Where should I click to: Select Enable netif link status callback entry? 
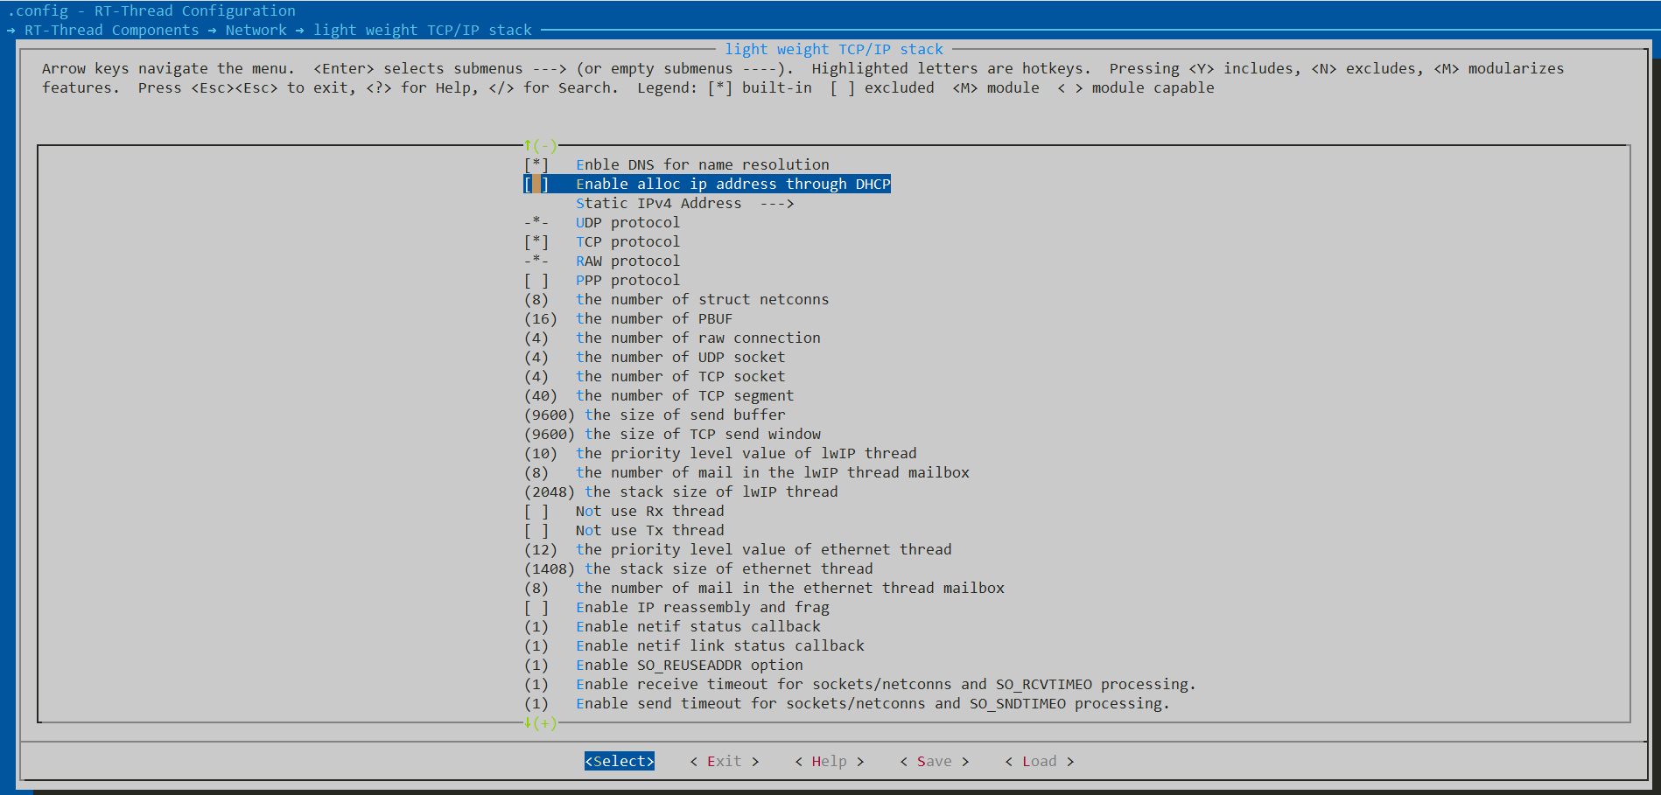pyautogui.click(x=694, y=645)
